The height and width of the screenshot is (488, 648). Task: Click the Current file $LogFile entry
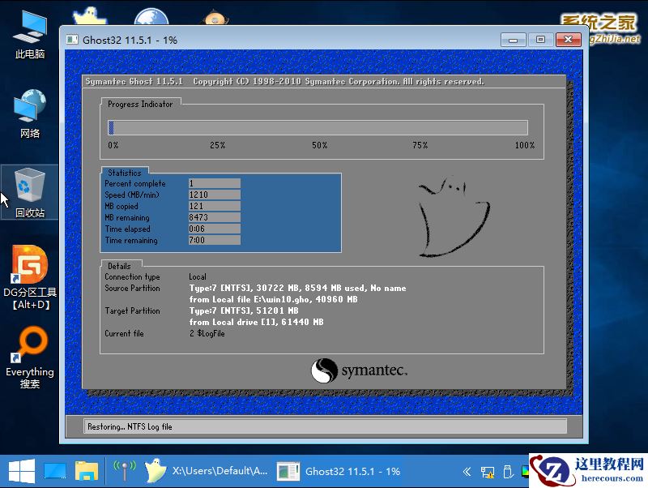pos(207,333)
